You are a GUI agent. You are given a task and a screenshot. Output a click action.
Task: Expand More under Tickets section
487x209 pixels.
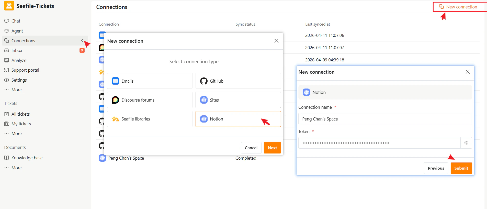coord(45,134)
